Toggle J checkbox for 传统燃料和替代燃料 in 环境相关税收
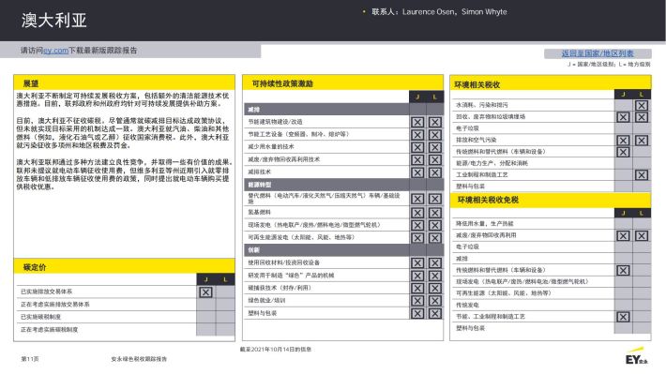The image size is (666, 374). (x=623, y=152)
